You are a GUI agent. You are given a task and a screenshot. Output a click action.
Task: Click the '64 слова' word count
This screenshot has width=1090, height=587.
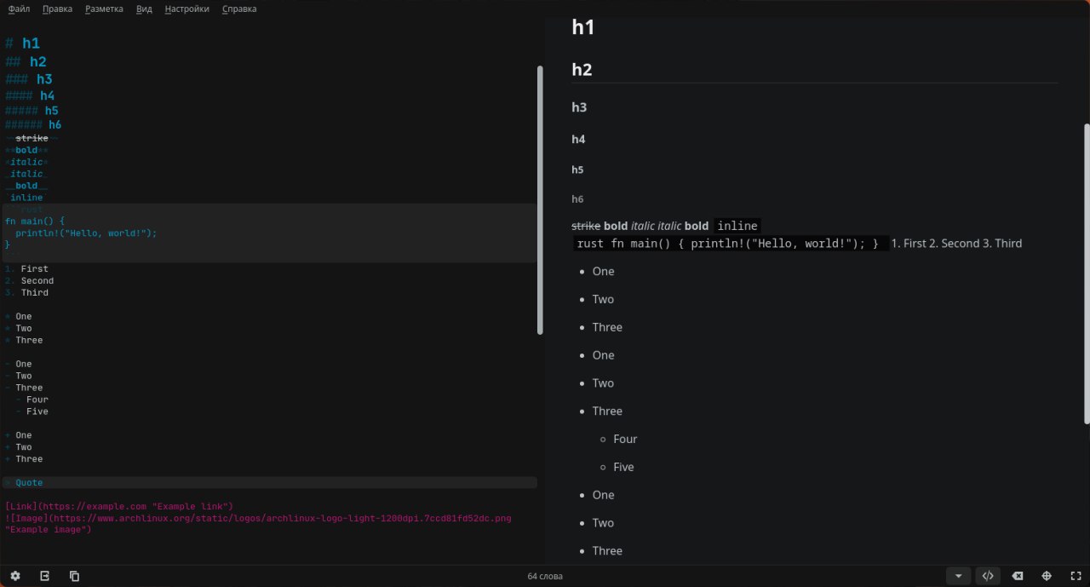(545, 576)
